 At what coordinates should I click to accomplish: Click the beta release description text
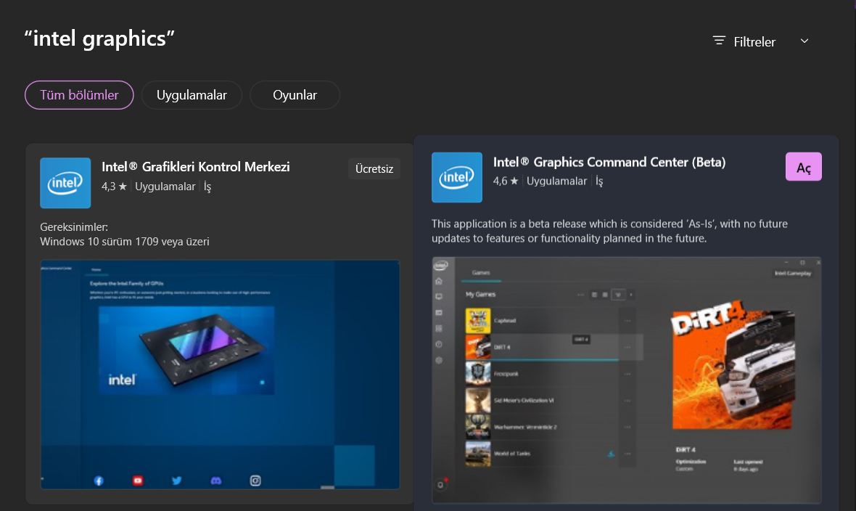click(610, 231)
